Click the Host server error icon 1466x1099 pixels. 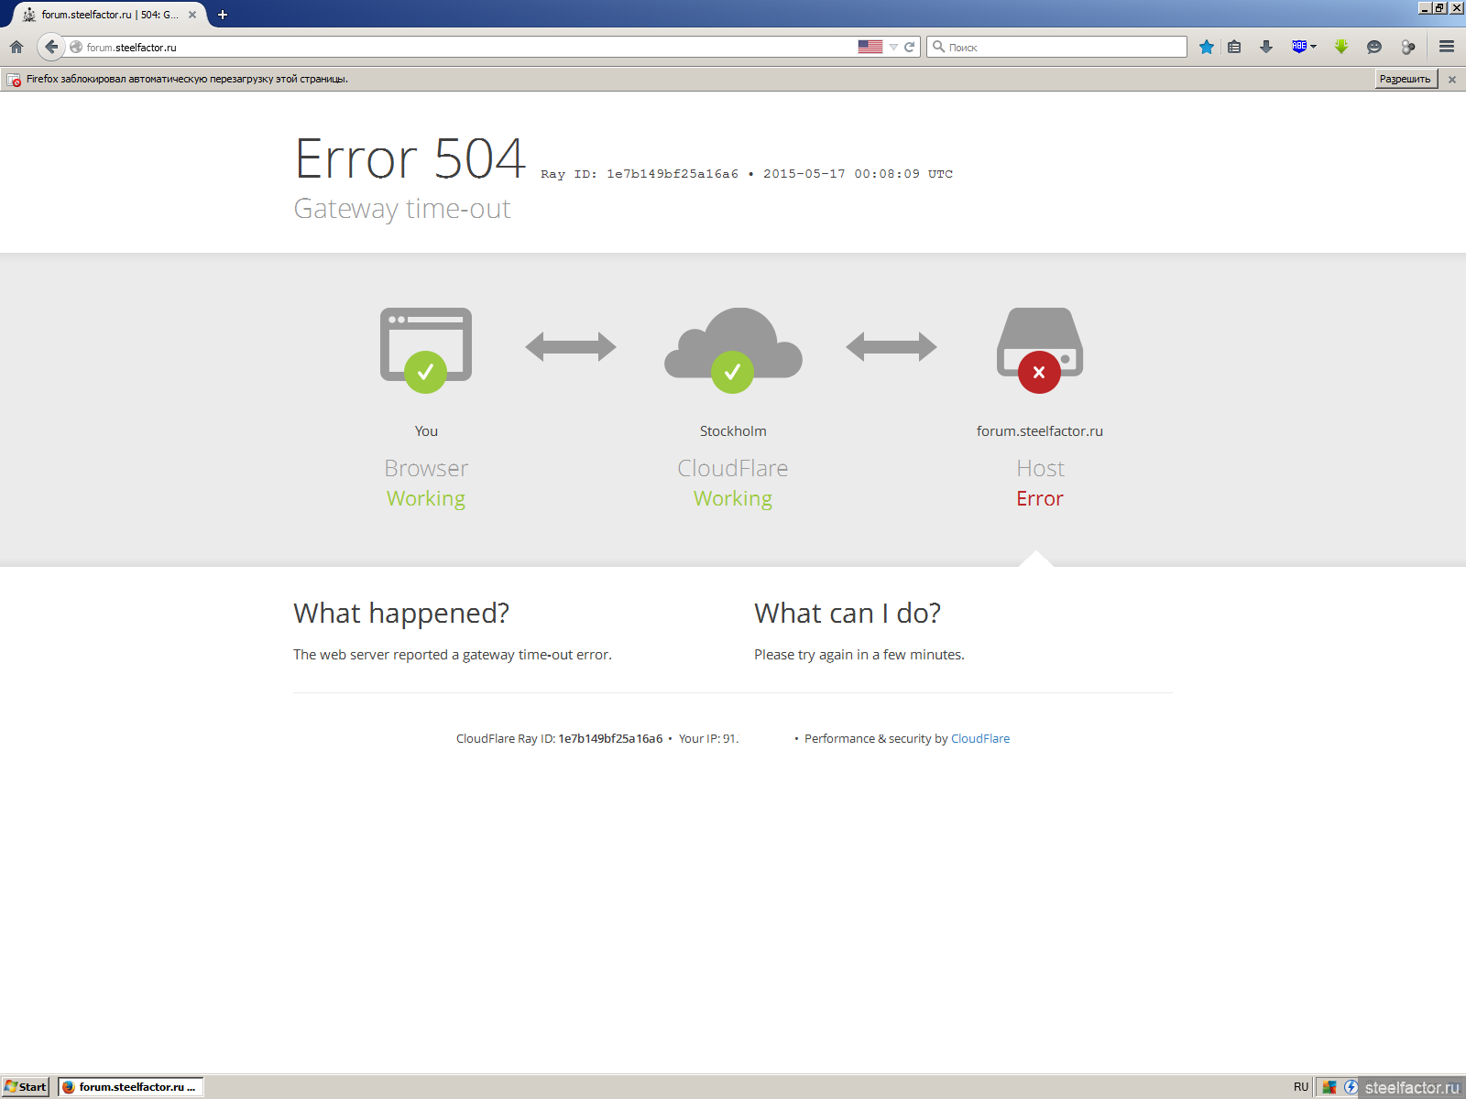point(1040,350)
